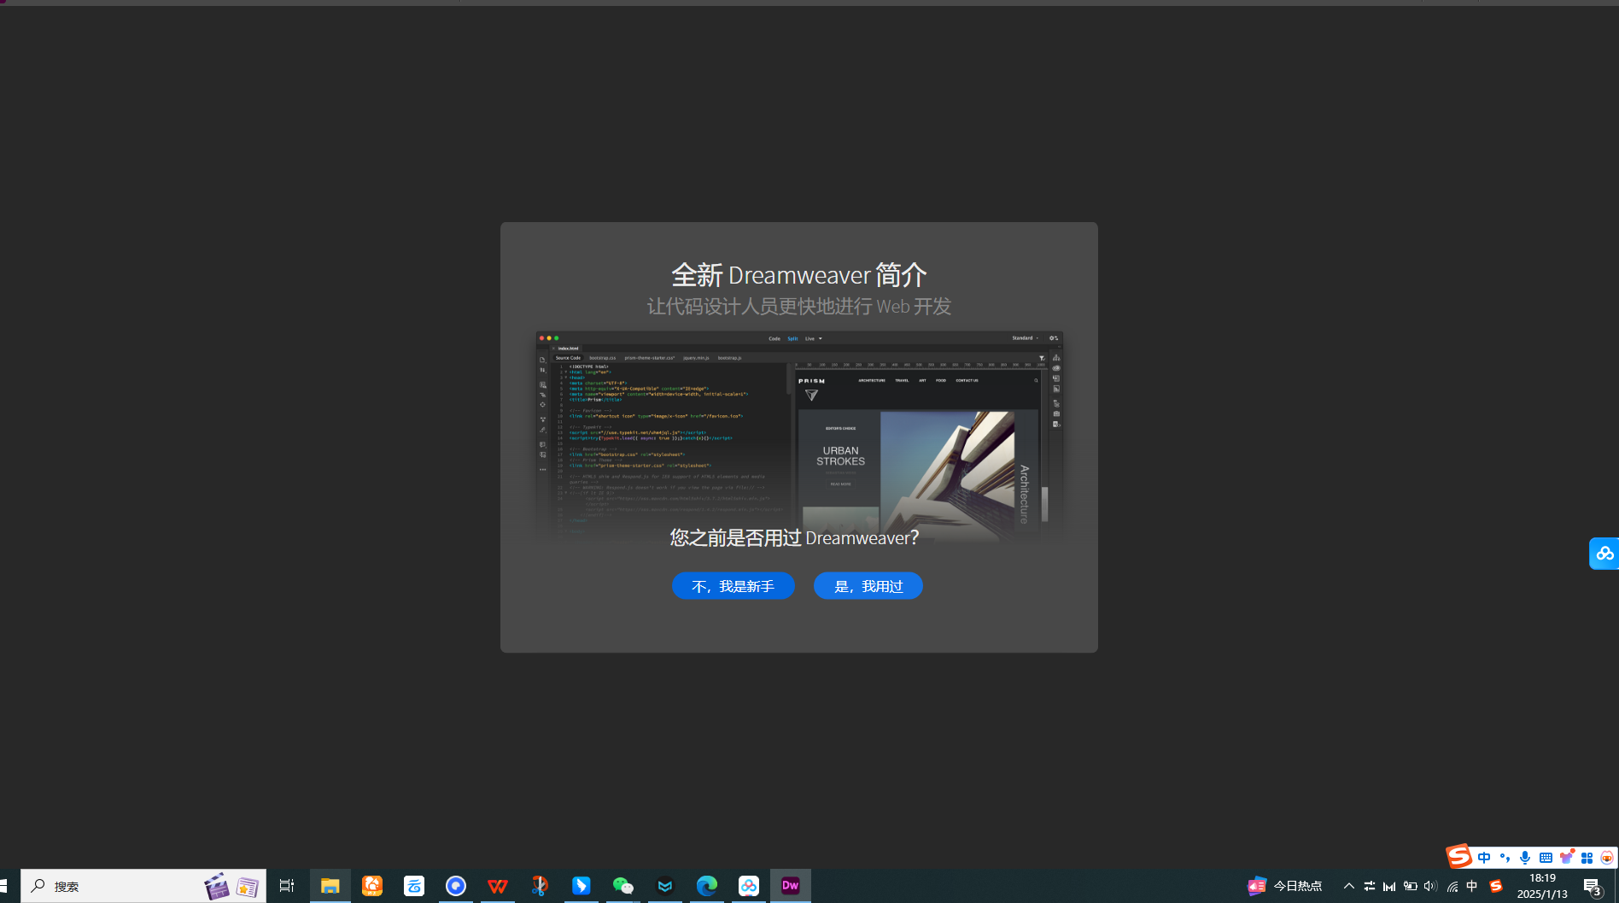
Task: Open the blue bird app icon on the taskbar
Action: [582, 886]
